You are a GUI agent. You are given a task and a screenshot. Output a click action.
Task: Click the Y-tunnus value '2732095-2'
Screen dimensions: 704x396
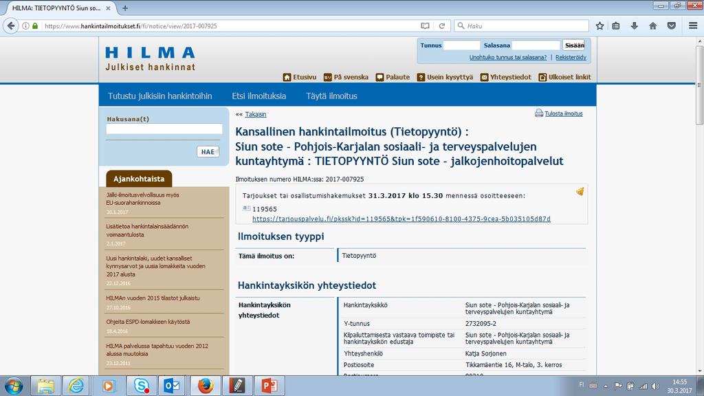[481, 324]
